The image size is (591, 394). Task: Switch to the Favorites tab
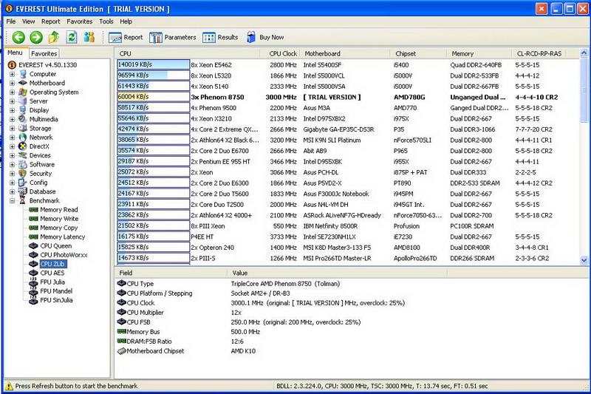tap(44, 53)
